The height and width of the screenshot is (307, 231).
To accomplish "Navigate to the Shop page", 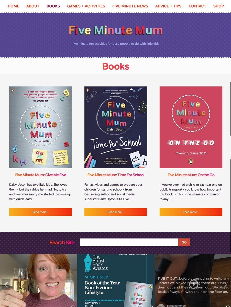I will [218, 6].
